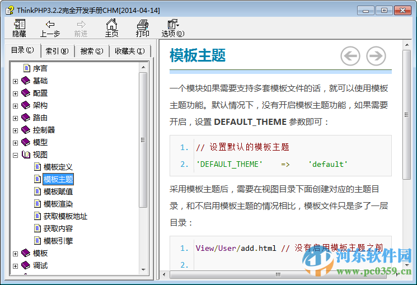Image resolution: width=417 pixels, height=285 pixels.
Task: Click the 前进 (Forward) toolbar icon
Action: tap(81, 29)
